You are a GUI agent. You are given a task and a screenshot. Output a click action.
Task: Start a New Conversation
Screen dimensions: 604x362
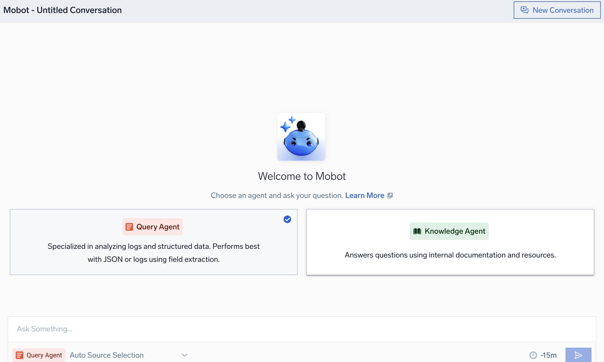[557, 10]
